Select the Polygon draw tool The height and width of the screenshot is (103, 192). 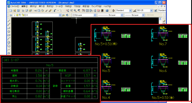point(9,32)
